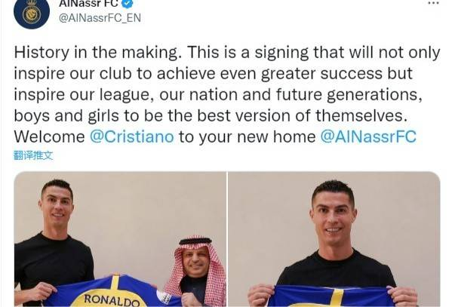Open the right photo of Ronaldo alone
Screen dimensions: 452x307
(x=334, y=239)
